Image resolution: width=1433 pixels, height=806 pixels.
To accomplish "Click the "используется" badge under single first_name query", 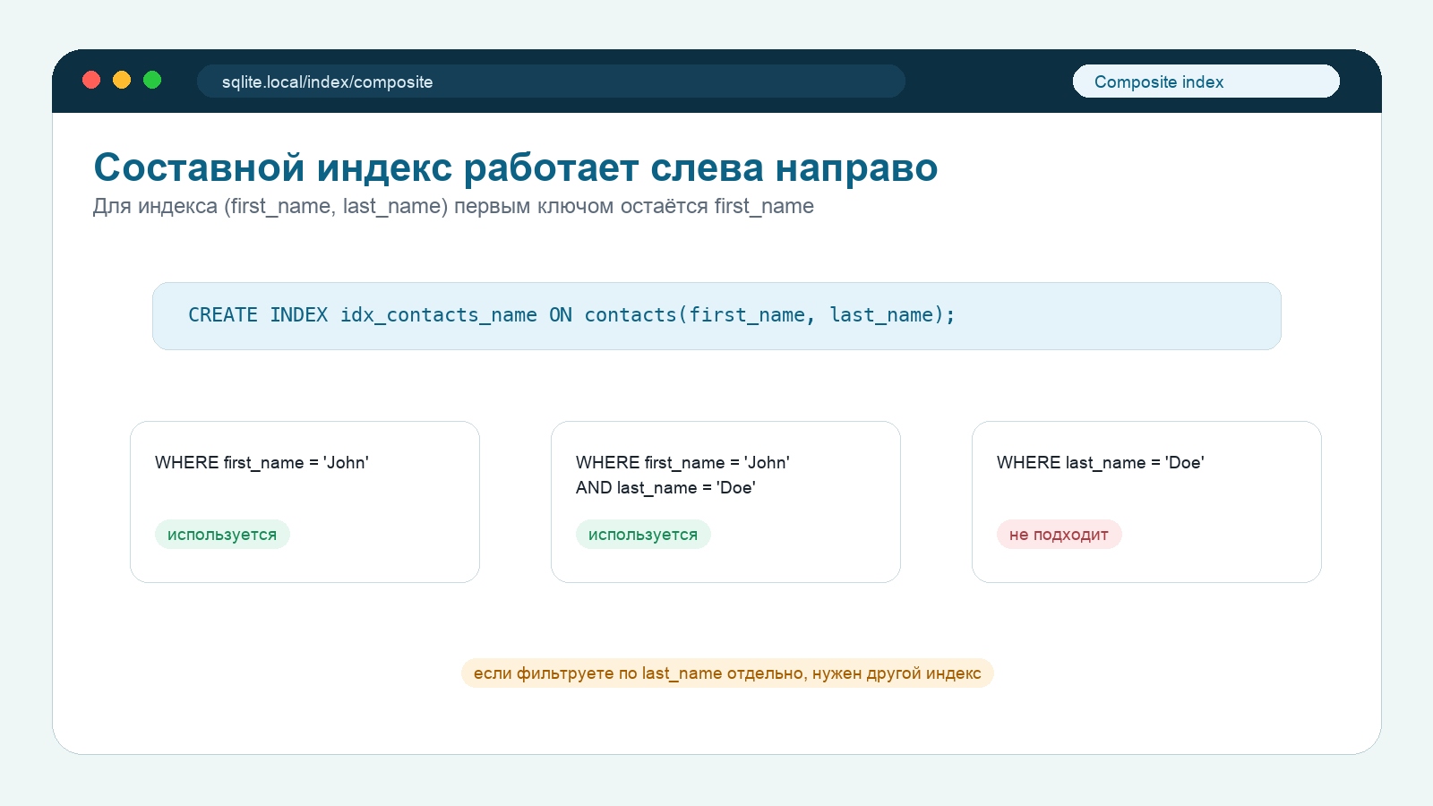I will click(x=222, y=534).
